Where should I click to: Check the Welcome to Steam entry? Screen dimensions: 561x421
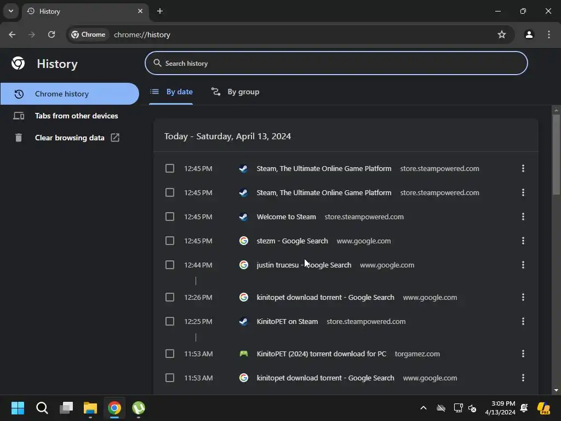tap(170, 217)
